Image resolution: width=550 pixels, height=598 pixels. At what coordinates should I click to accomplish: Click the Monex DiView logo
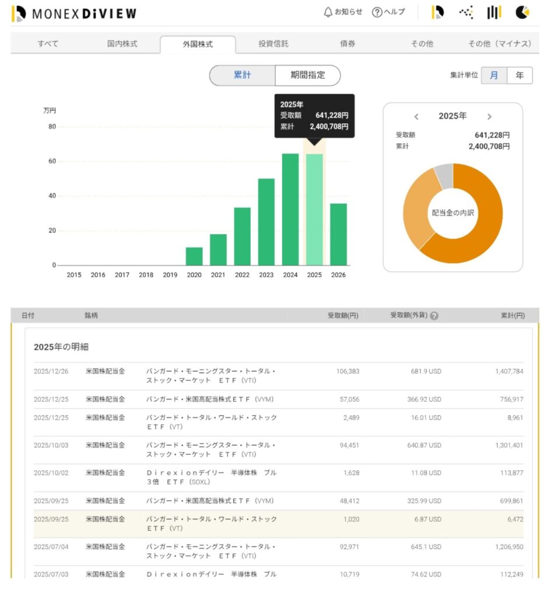74,13
